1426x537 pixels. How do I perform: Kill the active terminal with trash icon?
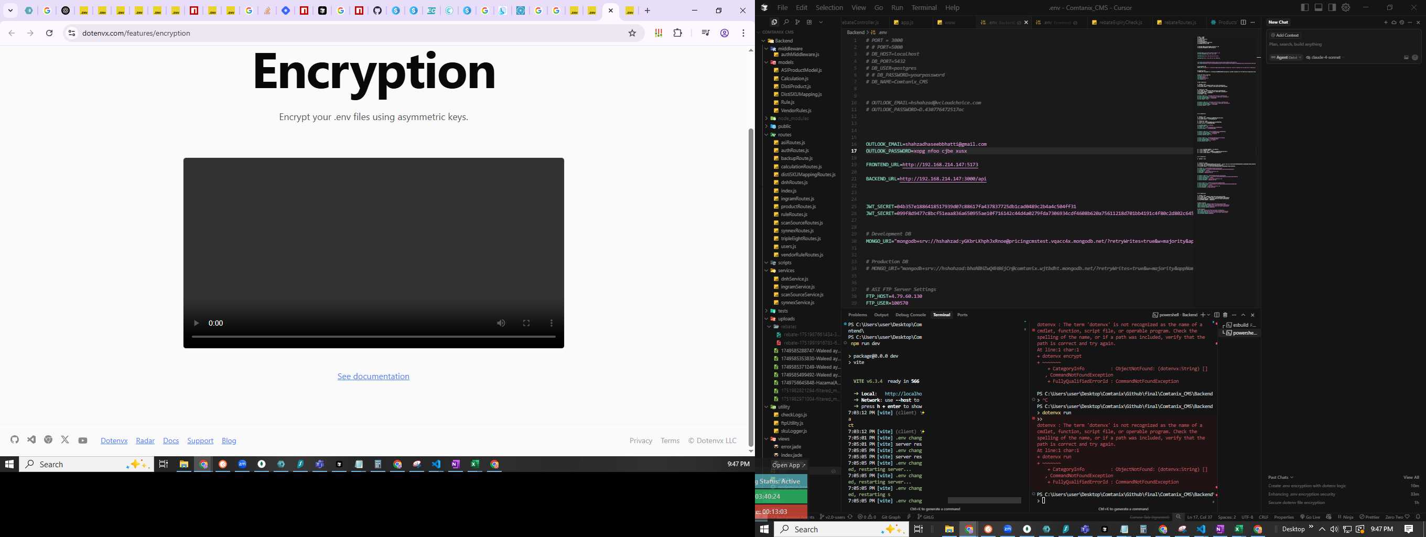tap(1225, 315)
